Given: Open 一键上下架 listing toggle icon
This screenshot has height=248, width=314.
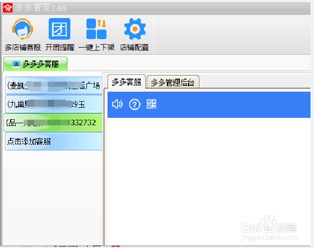Looking at the screenshot, I should click(x=96, y=29).
